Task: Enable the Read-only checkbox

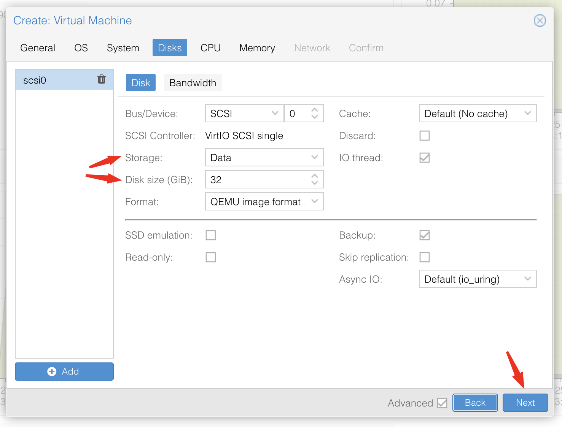Action: click(211, 257)
